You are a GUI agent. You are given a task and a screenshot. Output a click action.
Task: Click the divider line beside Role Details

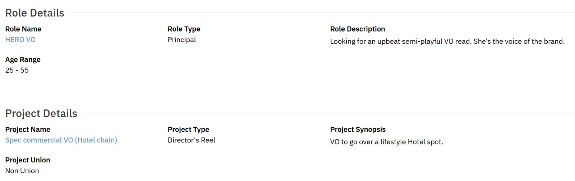(x=323, y=13)
